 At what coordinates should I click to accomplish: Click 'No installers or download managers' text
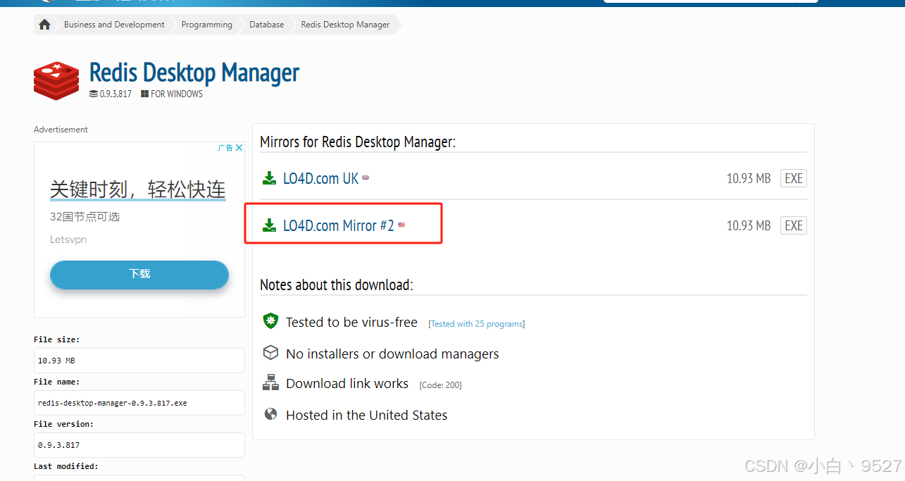tap(392, 354)
